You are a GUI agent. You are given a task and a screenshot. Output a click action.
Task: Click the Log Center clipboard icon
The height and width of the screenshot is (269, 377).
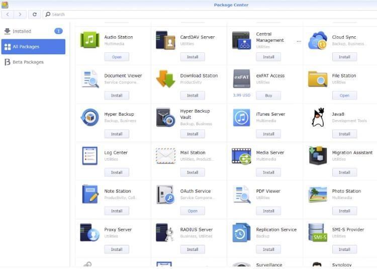89,156
